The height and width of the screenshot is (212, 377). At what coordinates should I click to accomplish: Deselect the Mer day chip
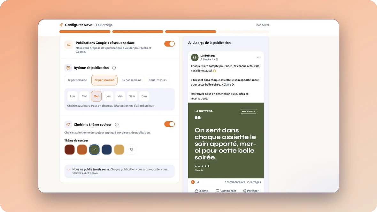coord(96,96)
